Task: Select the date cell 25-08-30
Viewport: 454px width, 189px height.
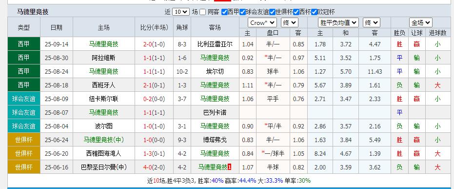Action: (57, 58)
